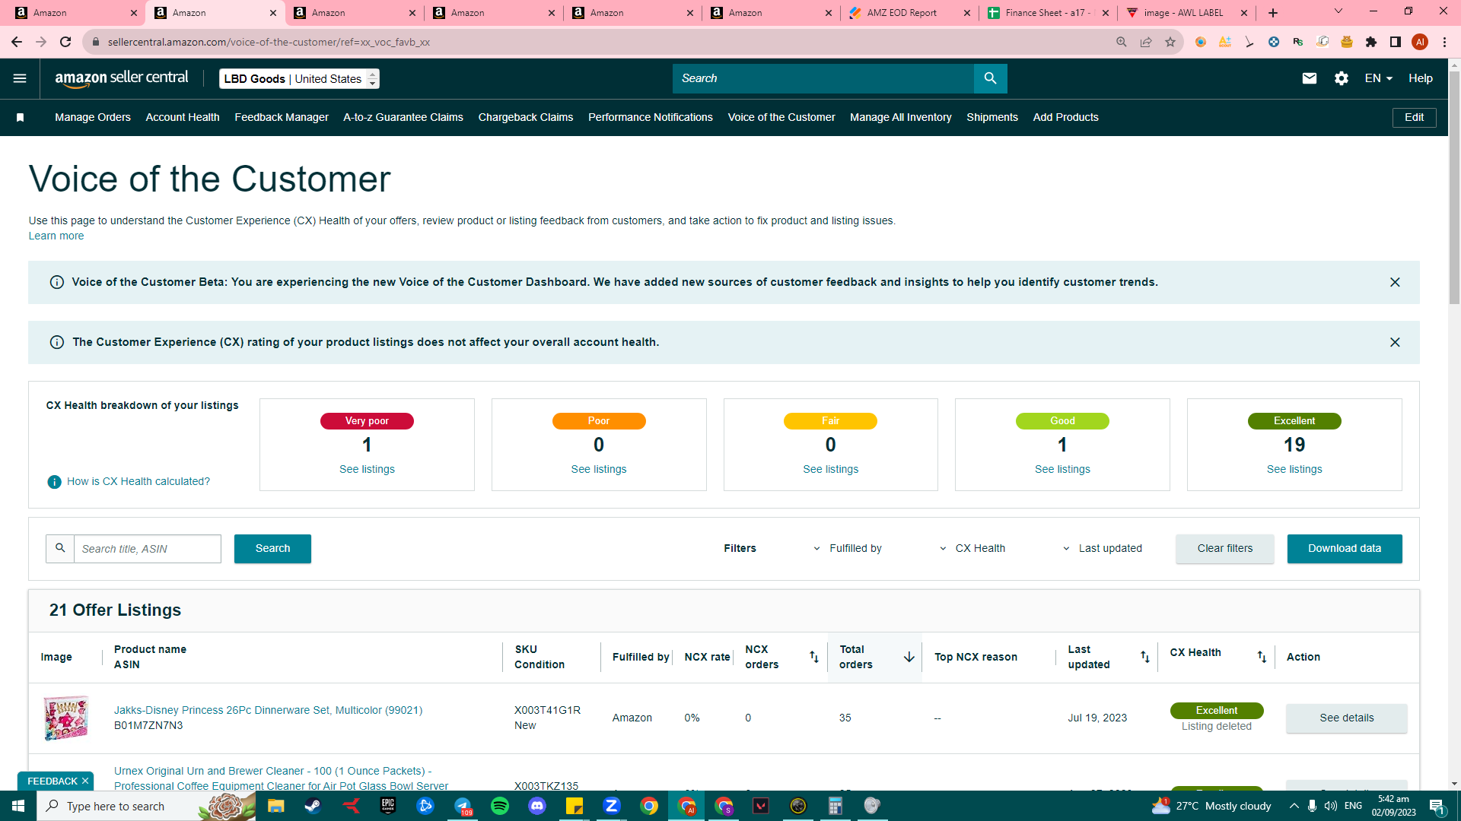Open the LBD Goods marketplace selector
This screenshot has width=1461, height=821.
click(x=299, y=78)
